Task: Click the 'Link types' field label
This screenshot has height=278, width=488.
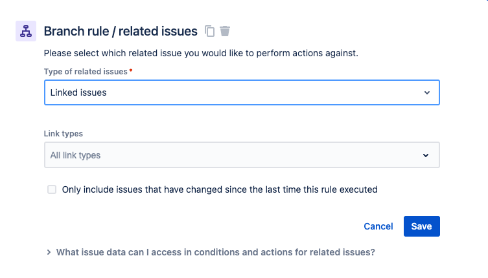Action: pyautogui.click(x=63, y=134)
